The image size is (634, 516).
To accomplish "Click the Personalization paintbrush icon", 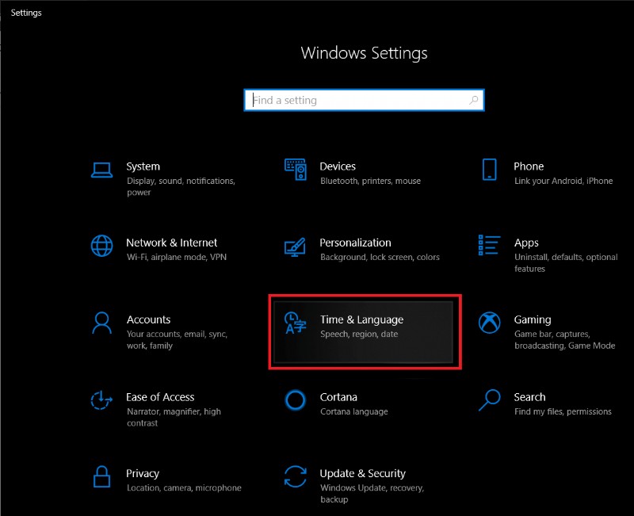I will (x=294, y=245).
